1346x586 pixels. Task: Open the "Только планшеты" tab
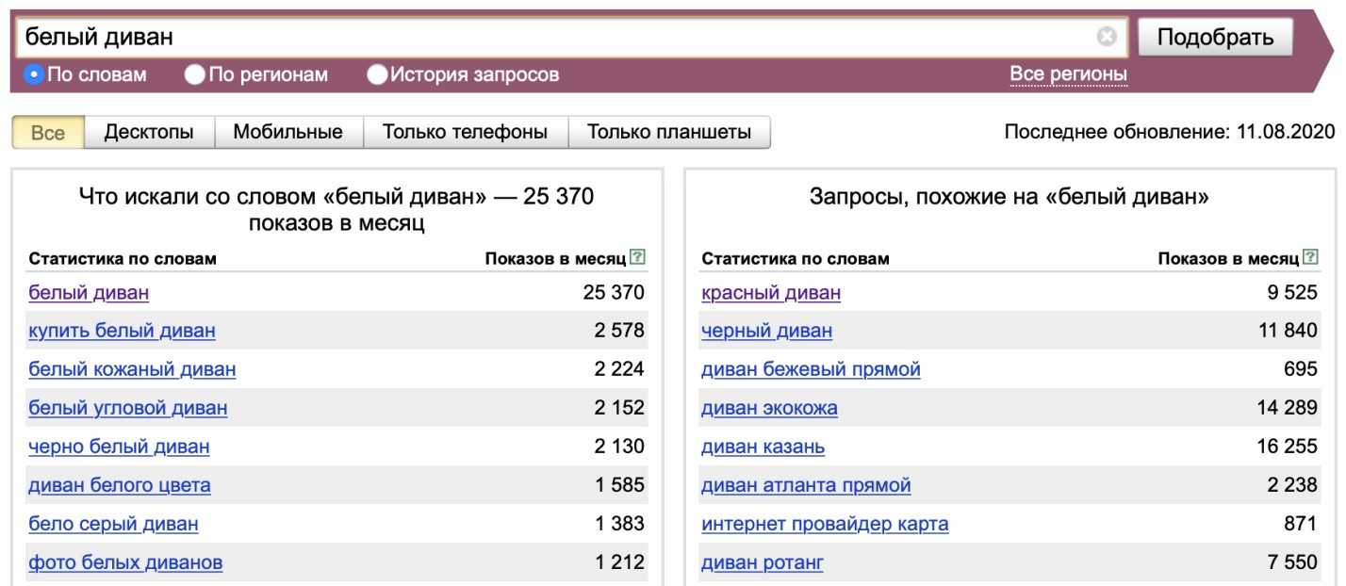click(669, 133)
